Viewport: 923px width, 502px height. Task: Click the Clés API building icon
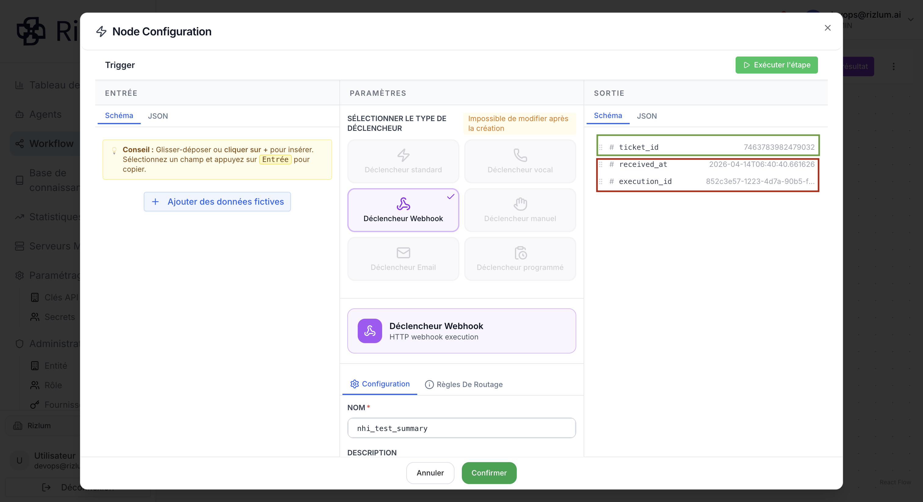click(35, 297)
